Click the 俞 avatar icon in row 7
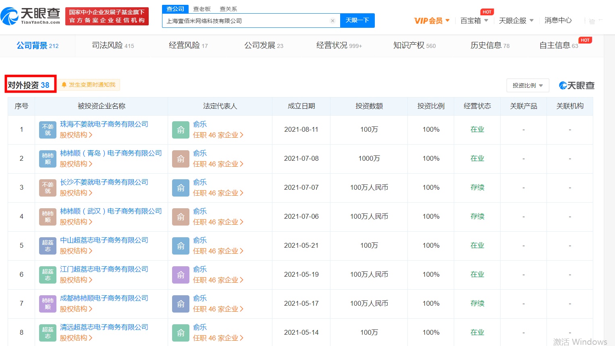Image resolution: width=615 pixels, height=346 pixels. tap(181, 304)
